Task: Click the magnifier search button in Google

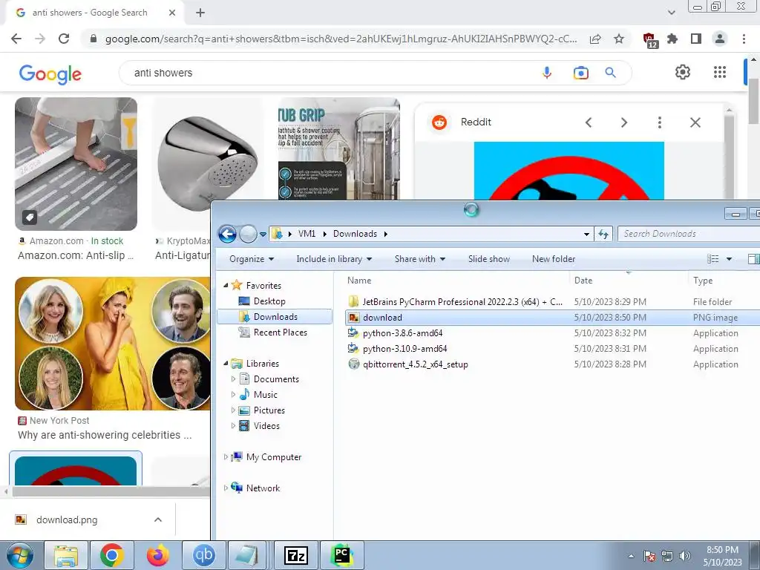Action: coord(610,73)
